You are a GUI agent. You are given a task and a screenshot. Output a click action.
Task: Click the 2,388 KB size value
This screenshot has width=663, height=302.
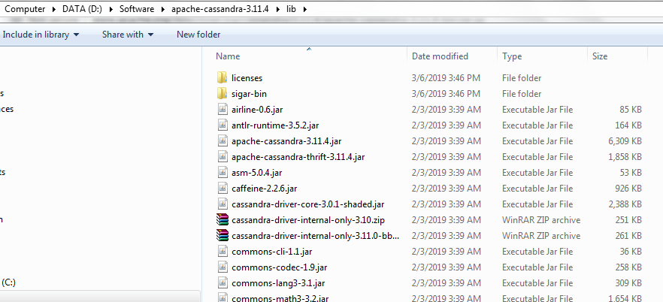625,204
